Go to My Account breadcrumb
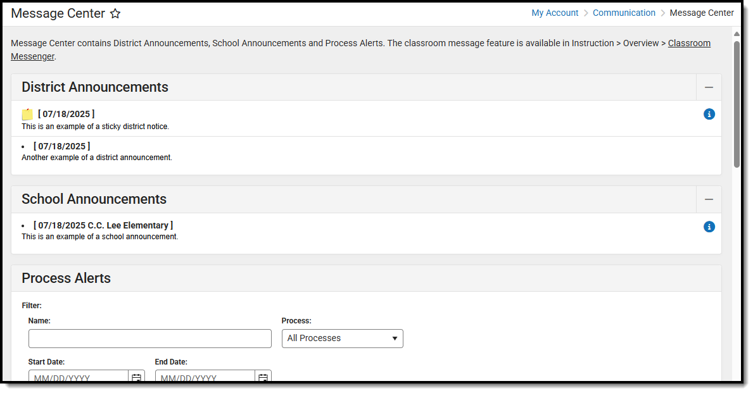 (555, 13)
